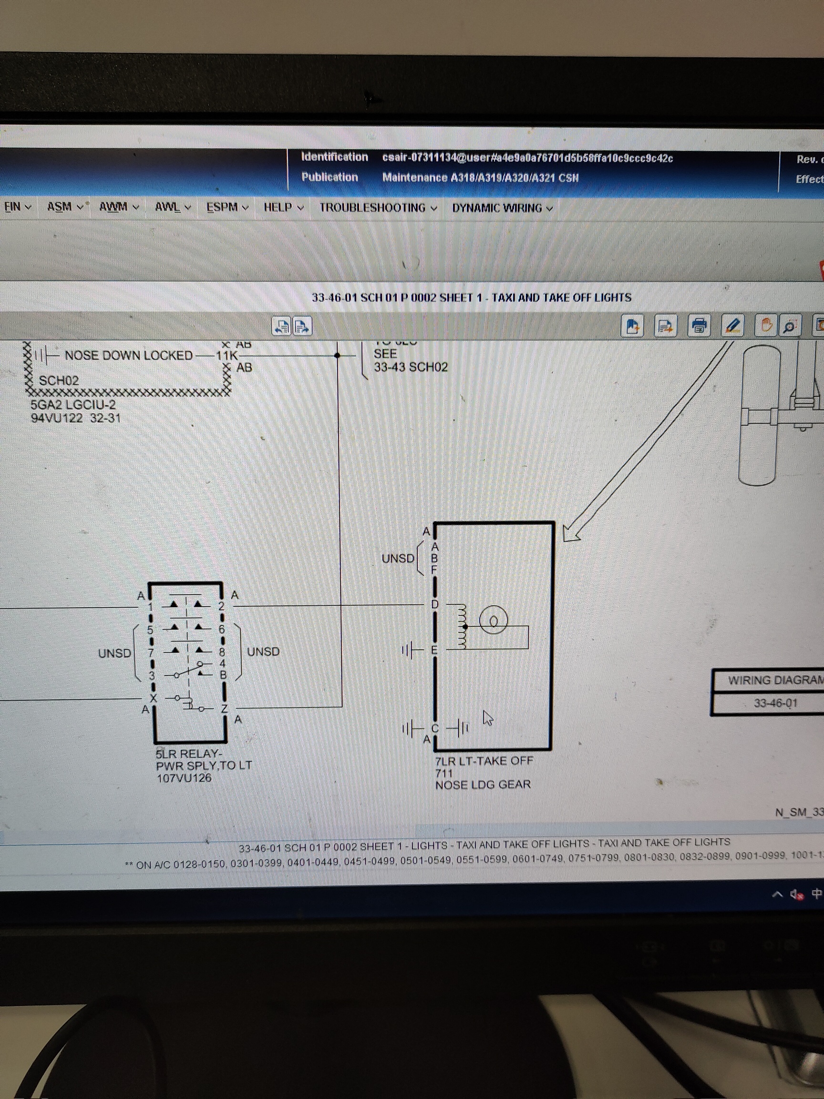The height and width of the screenshot is (1099, 824).
Task: Open the ASM dropdown menu
Action: [x=65, y=206]
